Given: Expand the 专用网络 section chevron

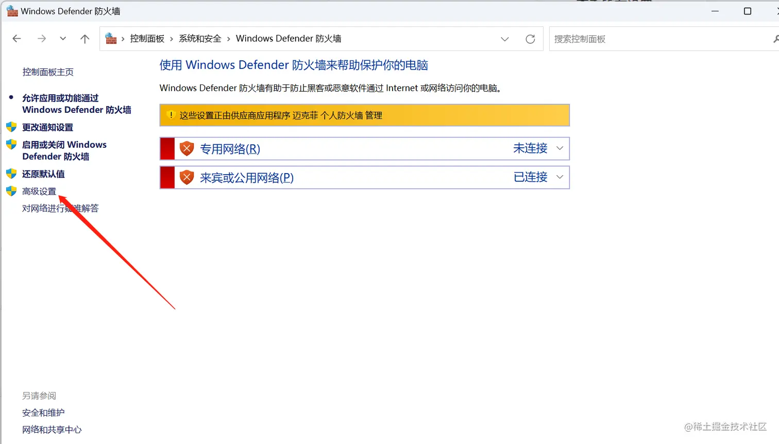Looking at the screenshot, I should (x=560, y=148).
